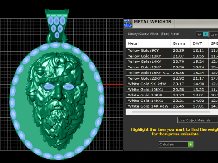
Task: Click the 26.45 grams value
Action: tap(178, 106)
